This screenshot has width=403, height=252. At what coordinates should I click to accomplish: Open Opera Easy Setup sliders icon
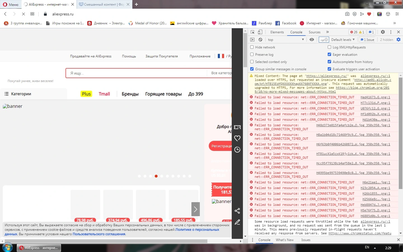click(x=397, y=14)
